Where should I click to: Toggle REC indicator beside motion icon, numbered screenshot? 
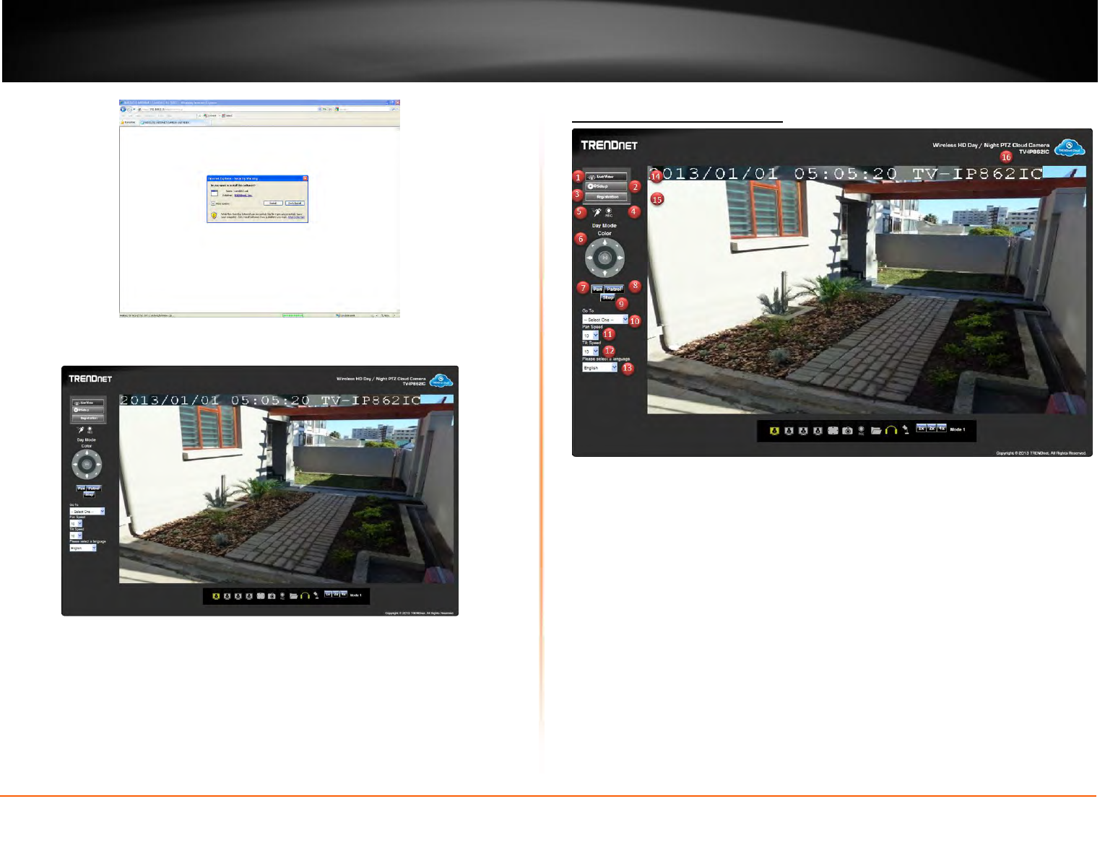click(609, 212)
